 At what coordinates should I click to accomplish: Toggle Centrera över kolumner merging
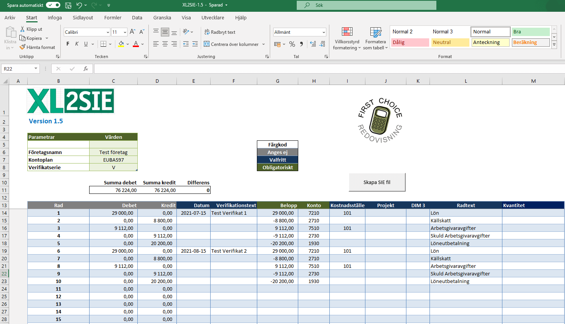point(231,44)
